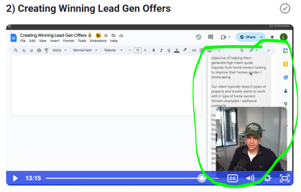Open the Edit menu

point(32,41)
